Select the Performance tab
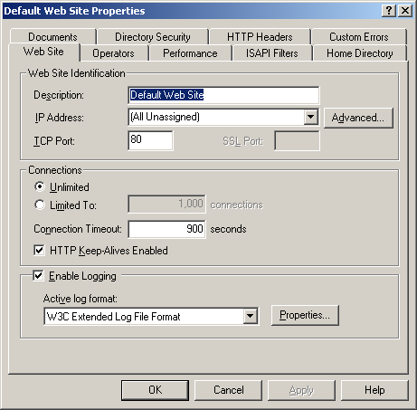This screenshot has height=410, width=417. (190, 53)
